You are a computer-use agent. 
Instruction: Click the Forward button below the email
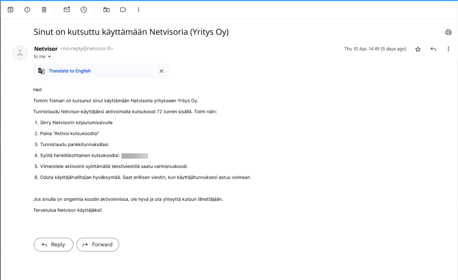pyautogui.click(x=98, y=245)
